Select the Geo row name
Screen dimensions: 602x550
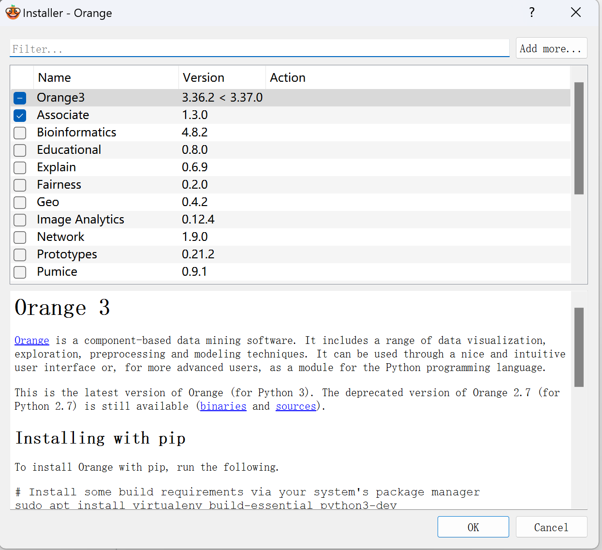[48, 202]
